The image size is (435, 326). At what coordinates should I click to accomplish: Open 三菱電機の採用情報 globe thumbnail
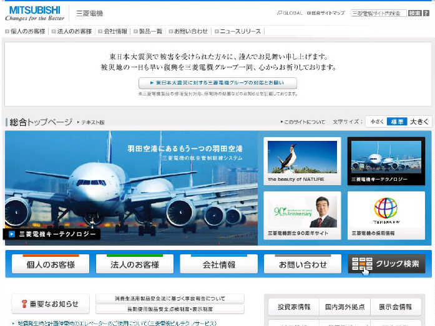click(x=386, y=216)
